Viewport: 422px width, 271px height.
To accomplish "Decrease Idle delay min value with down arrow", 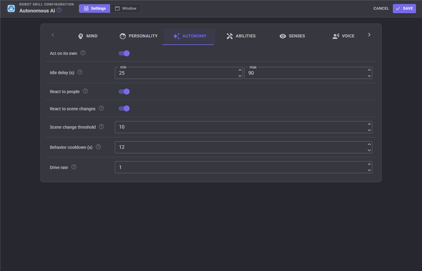I will click(240, 76).
